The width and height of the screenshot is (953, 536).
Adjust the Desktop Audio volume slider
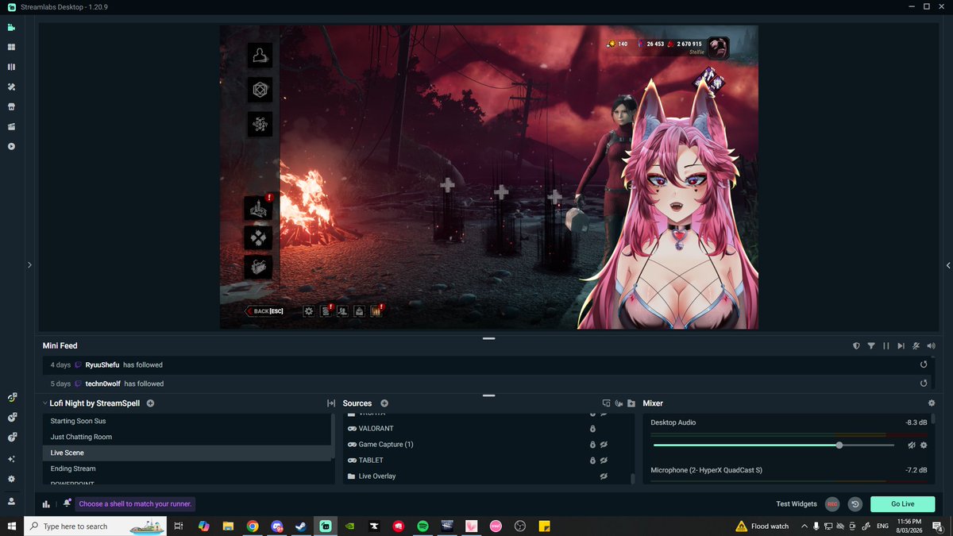(774, 445)
